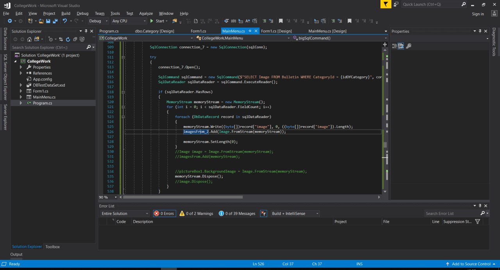
Task: Click the Sign in link
Action: (478, 14)
